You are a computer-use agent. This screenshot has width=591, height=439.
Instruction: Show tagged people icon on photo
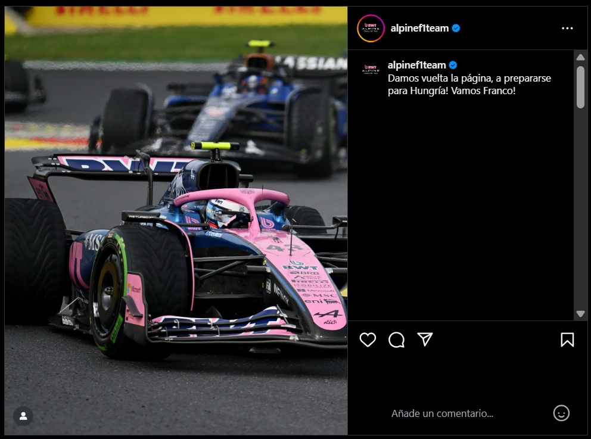pyautogui.click(x=23, y=416)
